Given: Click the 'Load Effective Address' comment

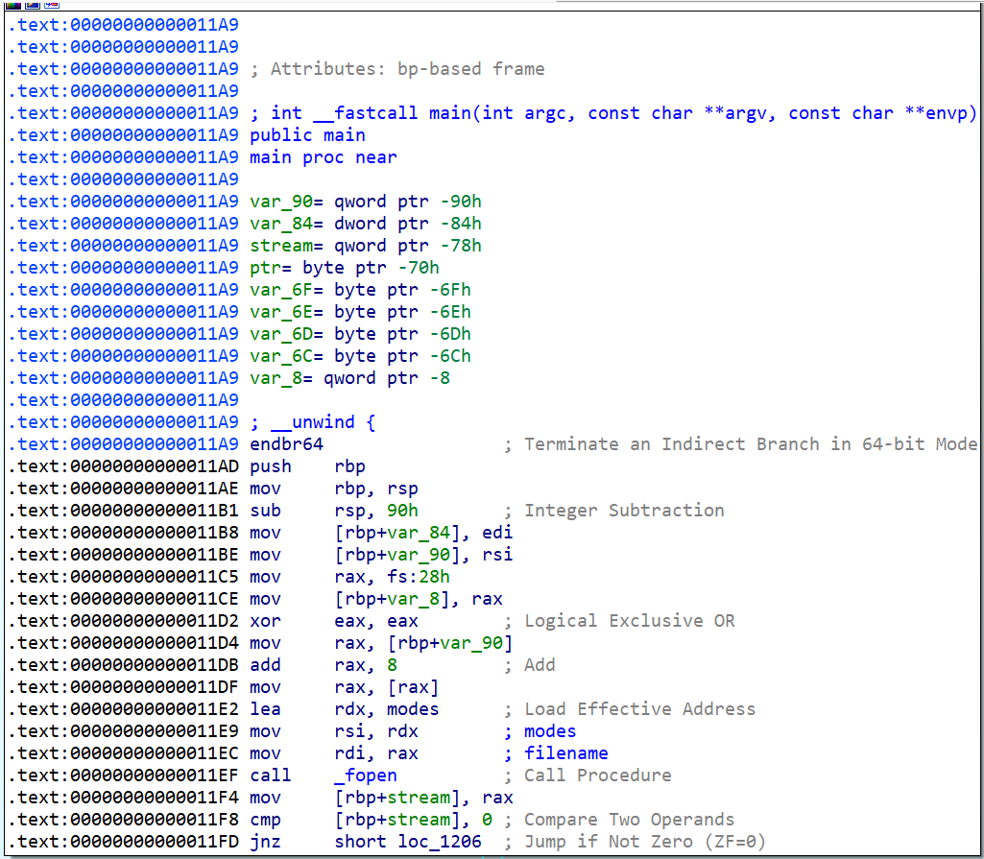Looking at the screenshot, I should point(630,709).
